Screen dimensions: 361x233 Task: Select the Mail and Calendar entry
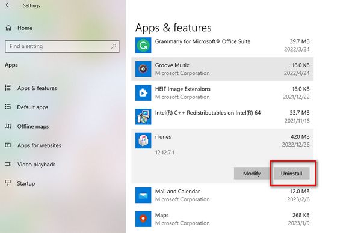pos(223,195)
